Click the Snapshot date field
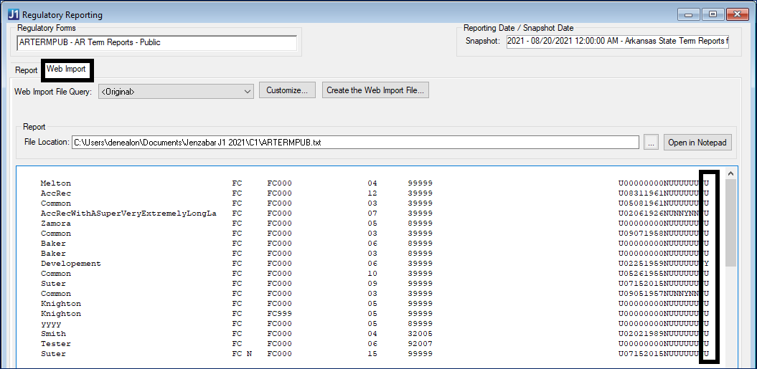Image resolution: width=757 pixels, height=369 pixels. 616,42
